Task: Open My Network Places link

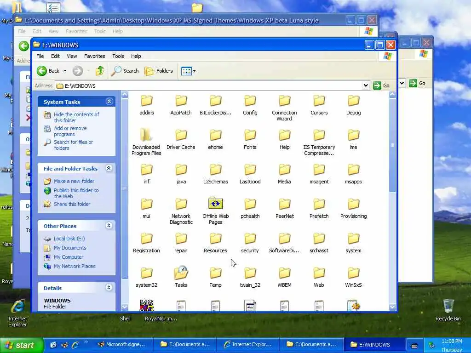Action: 75,266
